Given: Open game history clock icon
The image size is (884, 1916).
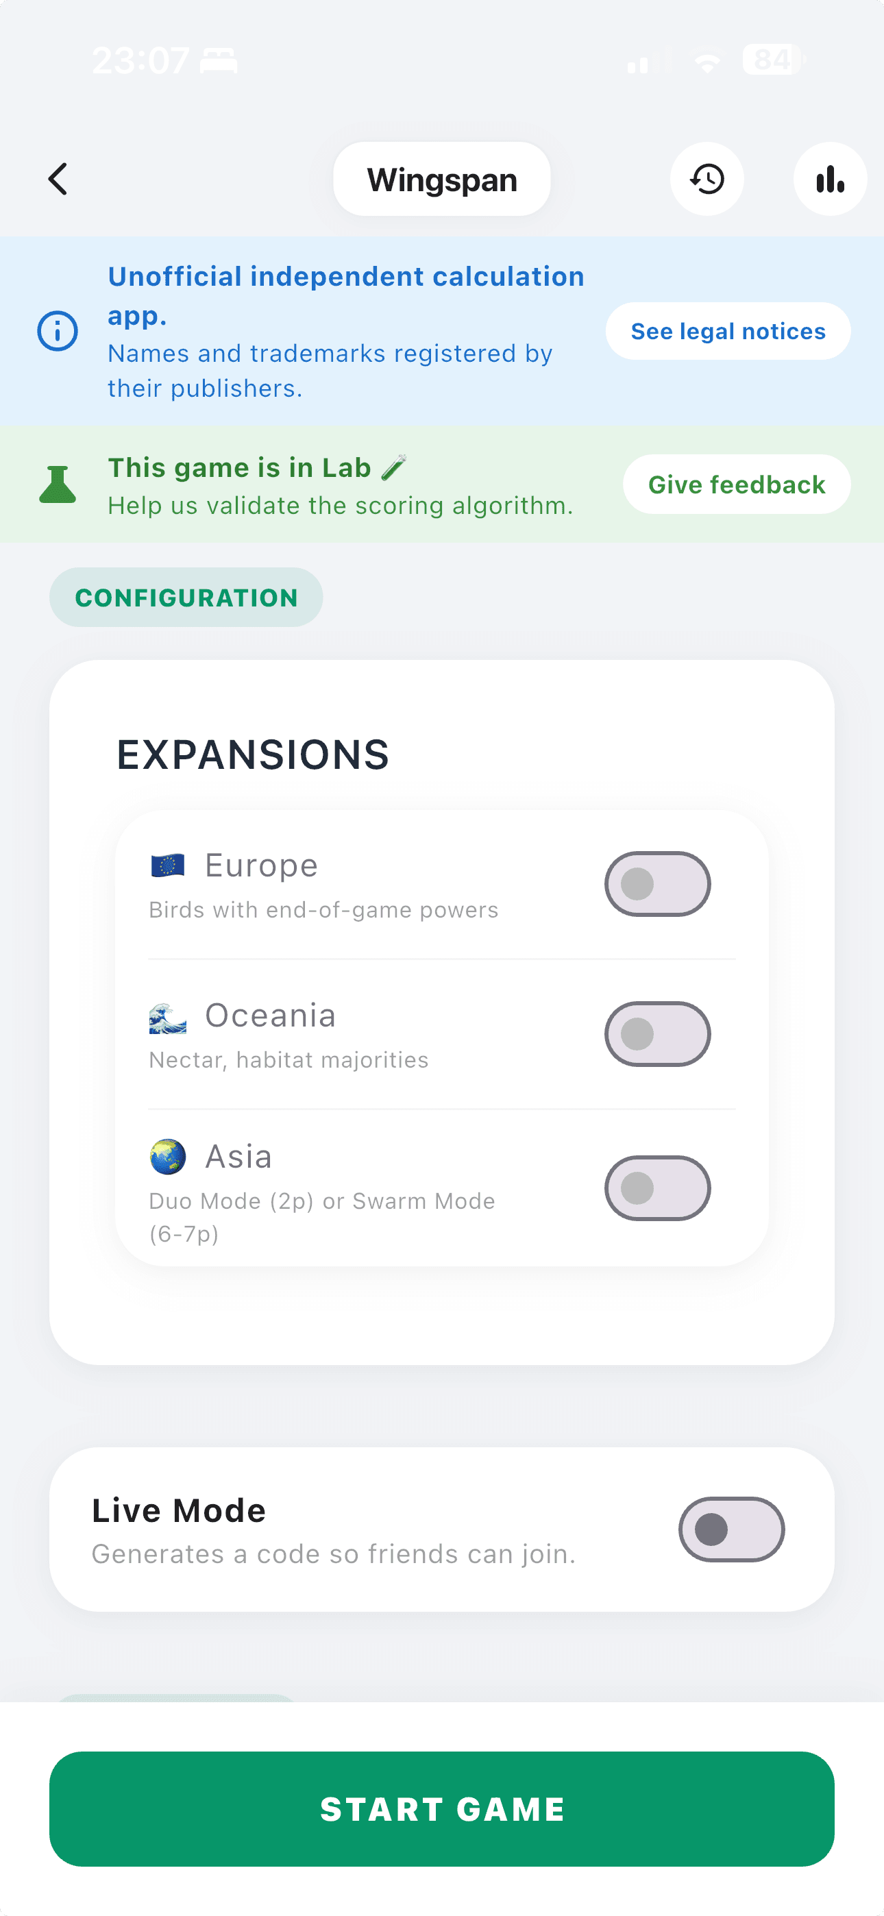Looking at the screenshot, I should point(706,180).
